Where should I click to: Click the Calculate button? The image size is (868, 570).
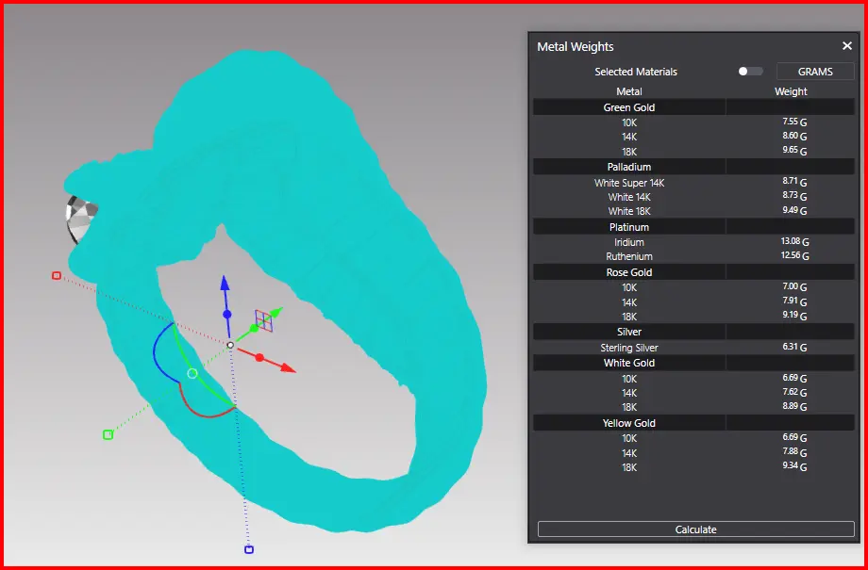695,529
